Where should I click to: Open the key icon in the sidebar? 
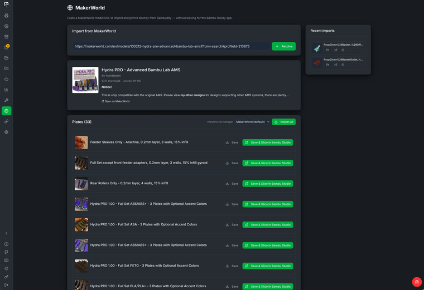(6, 277)
